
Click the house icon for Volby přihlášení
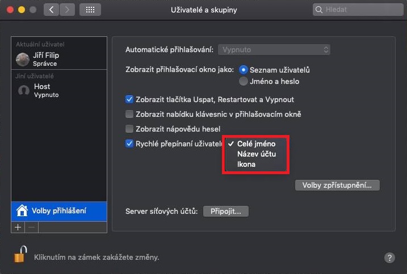[22, 211]
